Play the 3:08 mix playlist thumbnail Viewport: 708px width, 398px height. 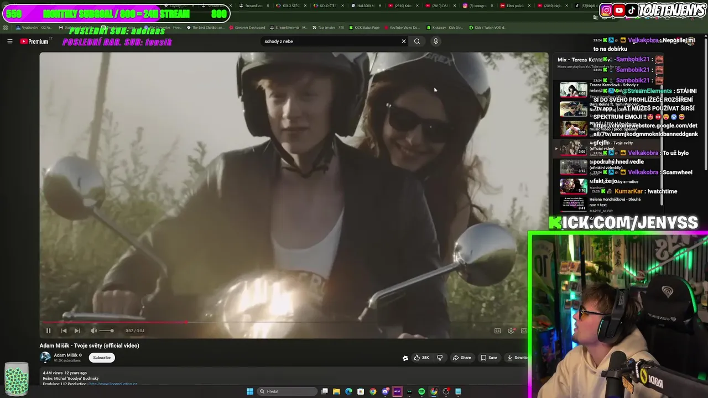[573, 128]
